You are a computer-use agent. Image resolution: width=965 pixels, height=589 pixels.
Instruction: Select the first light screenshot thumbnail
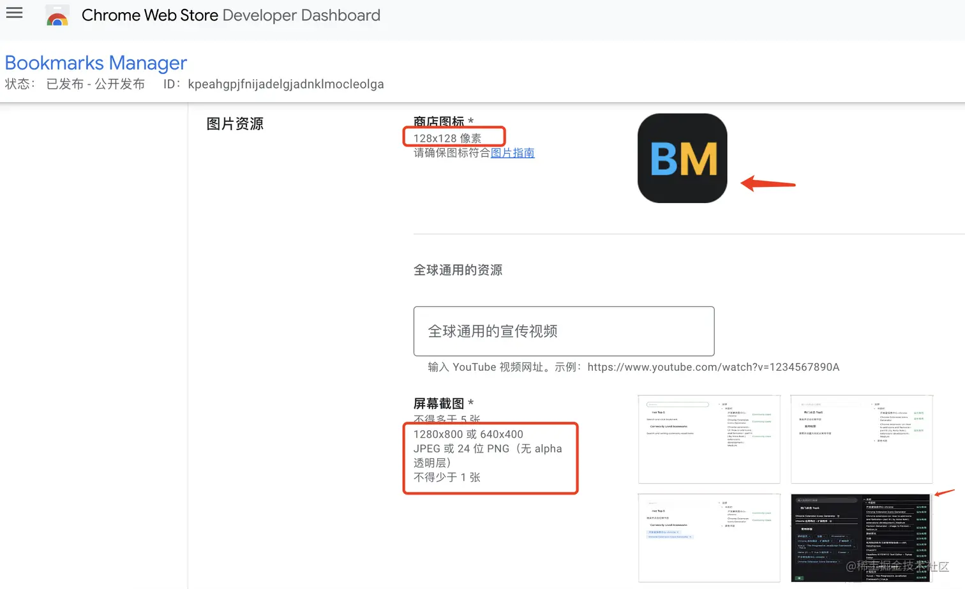[x=709, y=439]
